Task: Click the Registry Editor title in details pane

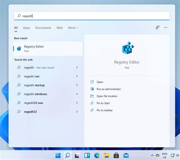Action: point(127,62)
